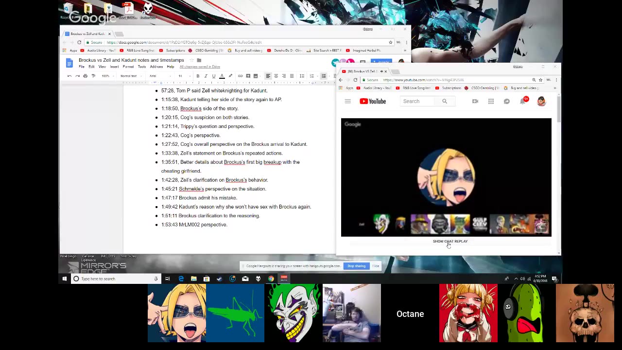622x350 pixels.
Task: Reload the YouTube page
Action: [355, 80]
